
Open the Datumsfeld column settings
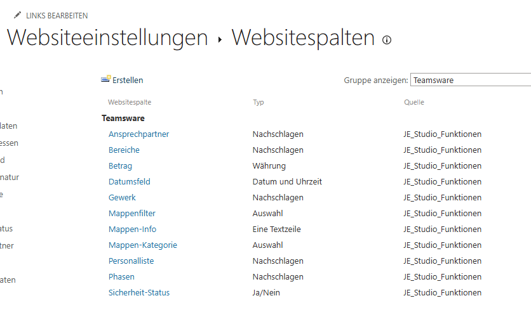tap(129, 182)
